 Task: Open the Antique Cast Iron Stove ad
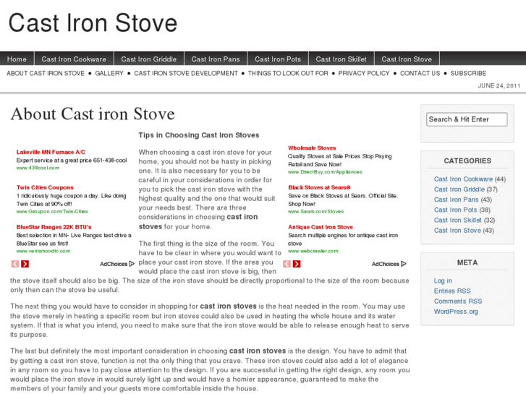pos(321,227)
